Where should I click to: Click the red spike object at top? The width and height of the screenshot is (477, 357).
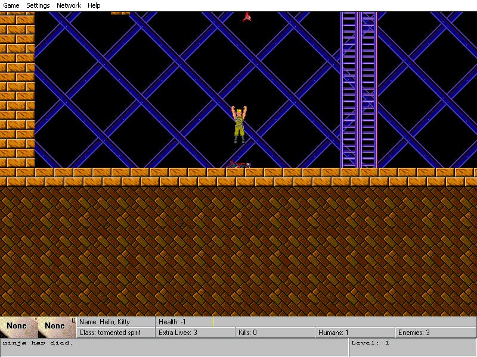tap(247, 17)
